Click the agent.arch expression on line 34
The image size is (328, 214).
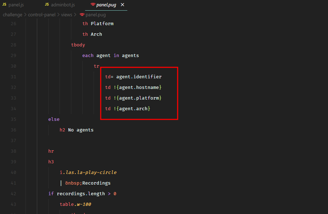point(134,109)
